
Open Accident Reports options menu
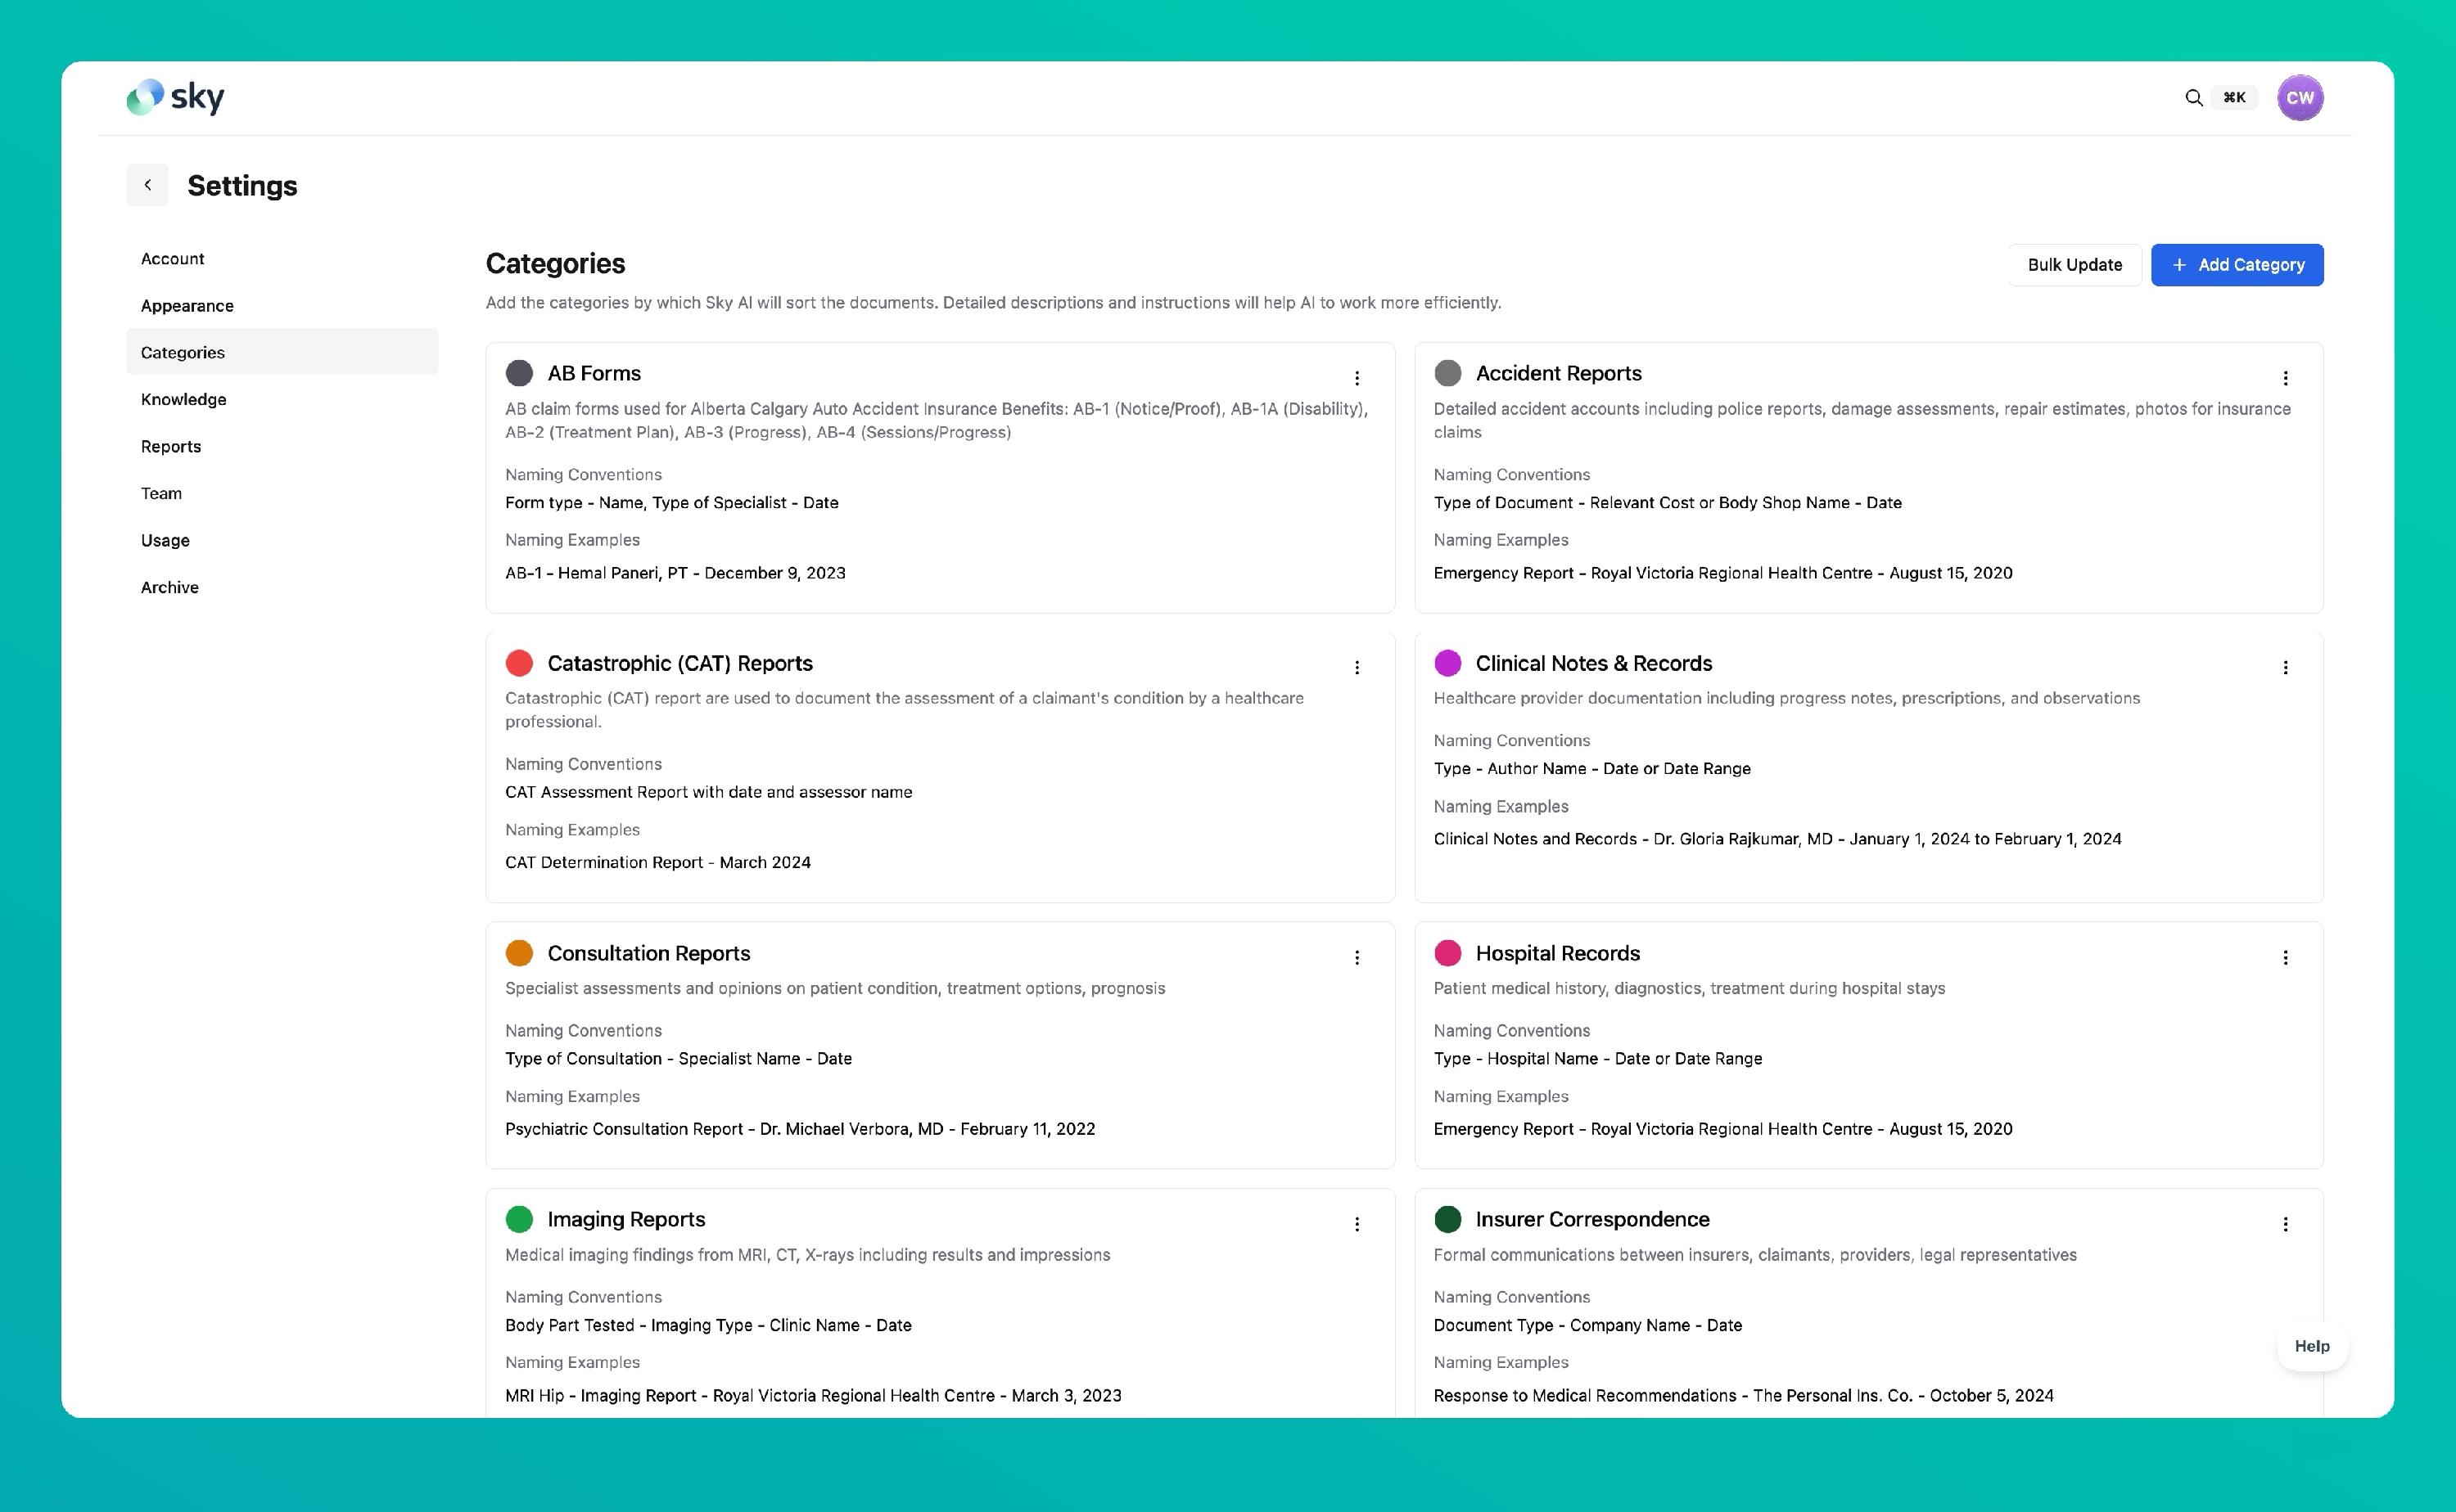click(2285, 378)
